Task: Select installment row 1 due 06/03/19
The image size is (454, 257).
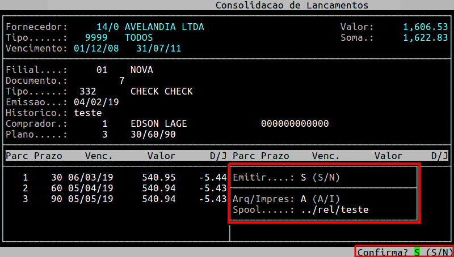Action: pyautogui.click(x=88, y=178)
